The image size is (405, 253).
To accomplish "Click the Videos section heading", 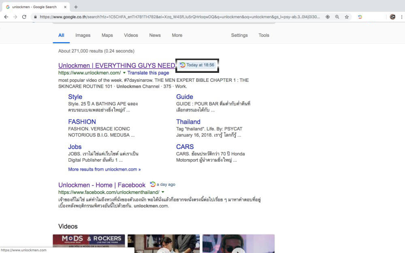I will point(68,226).
